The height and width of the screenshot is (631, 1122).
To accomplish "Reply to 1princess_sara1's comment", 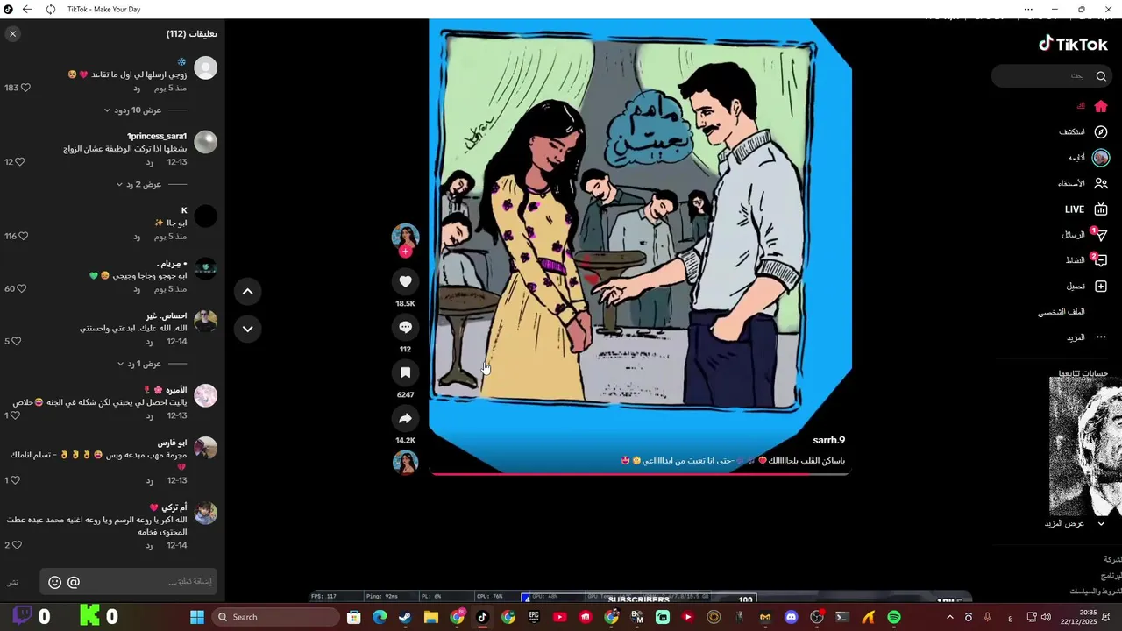I will click(149, 162).
